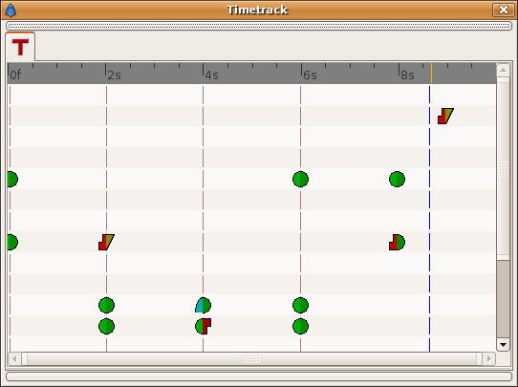Click the vertical scrollbar down arrow
This screenshot has width=518, height=387.
pos(503,345)
